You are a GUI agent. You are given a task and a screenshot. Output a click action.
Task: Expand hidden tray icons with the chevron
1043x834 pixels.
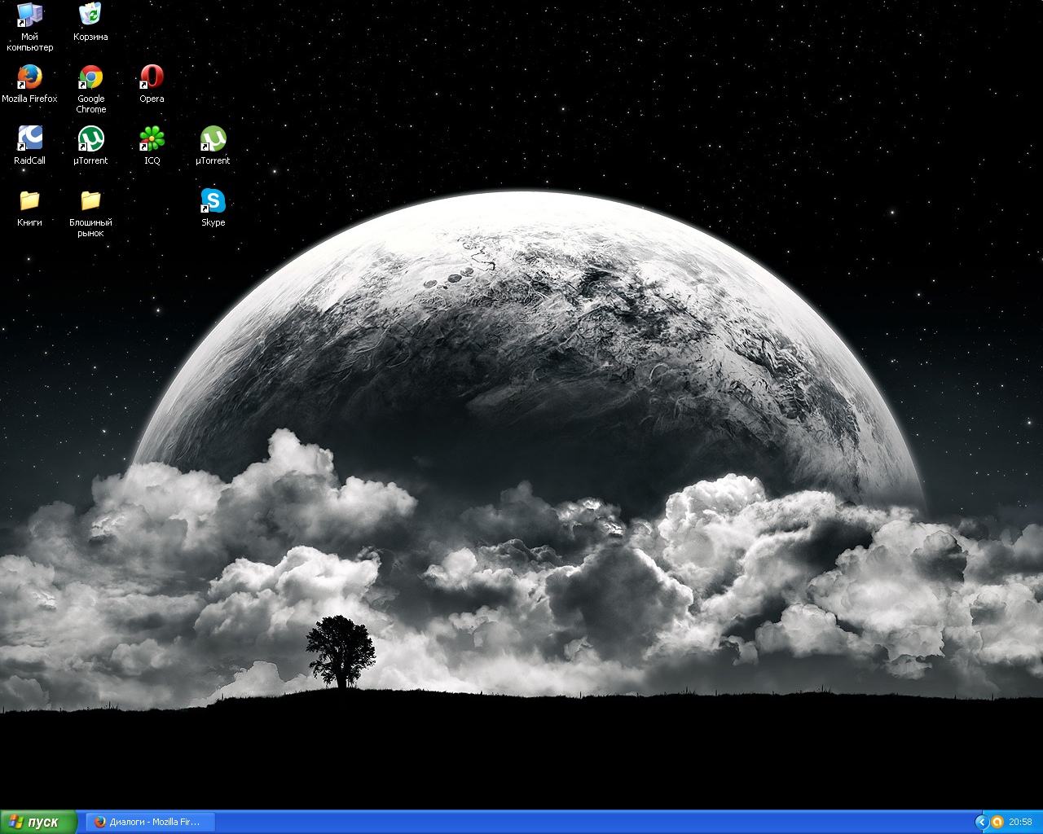click(x=981, y=822)
